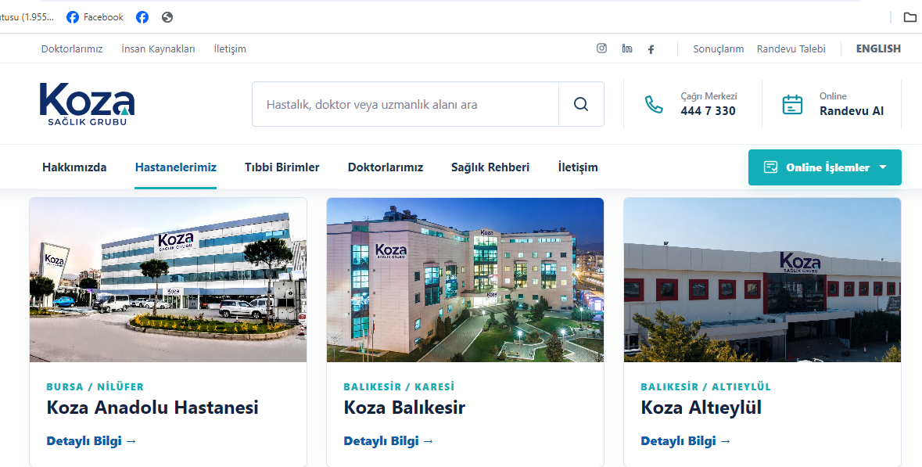
Task: Open the Randevu Talebi link
Action: point(791,48)
